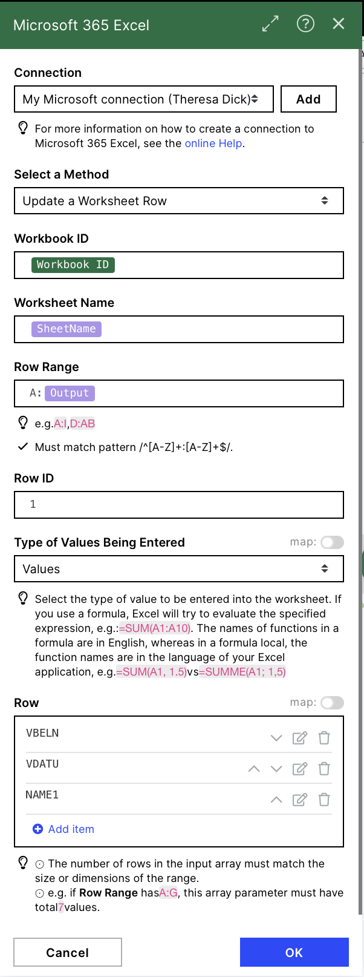Open the Connection dropdown
The width and height of the screenshot is (364, 977).
pos(144,99)
